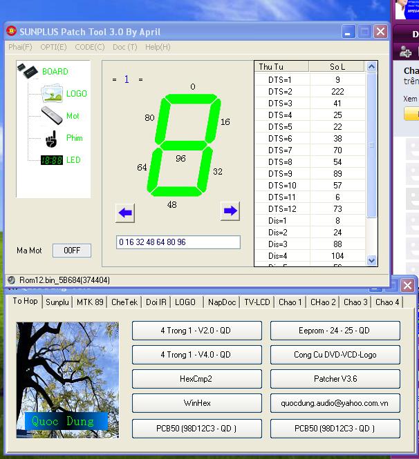This screenshot has width=419, height=459.
Task: Click the segment values text field
Action: [x=178, y=242]
